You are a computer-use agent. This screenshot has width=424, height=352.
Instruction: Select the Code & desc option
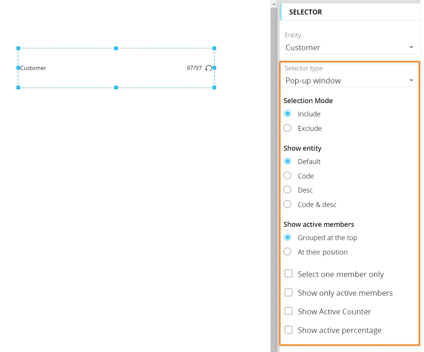288,204
